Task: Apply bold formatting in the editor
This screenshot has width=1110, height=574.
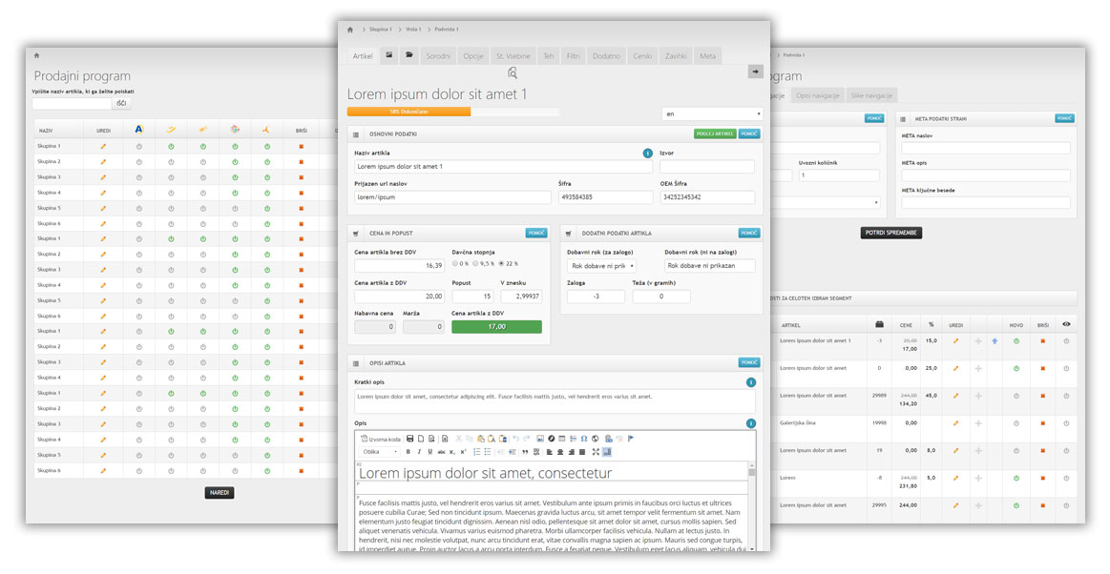Action: (408, 452)
